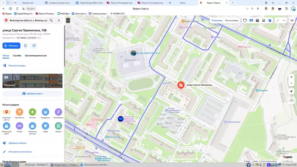Select the road traffic layer icon
Image resolution: width=297 pixels, height=167 pixels.
(x=245, y=20)
